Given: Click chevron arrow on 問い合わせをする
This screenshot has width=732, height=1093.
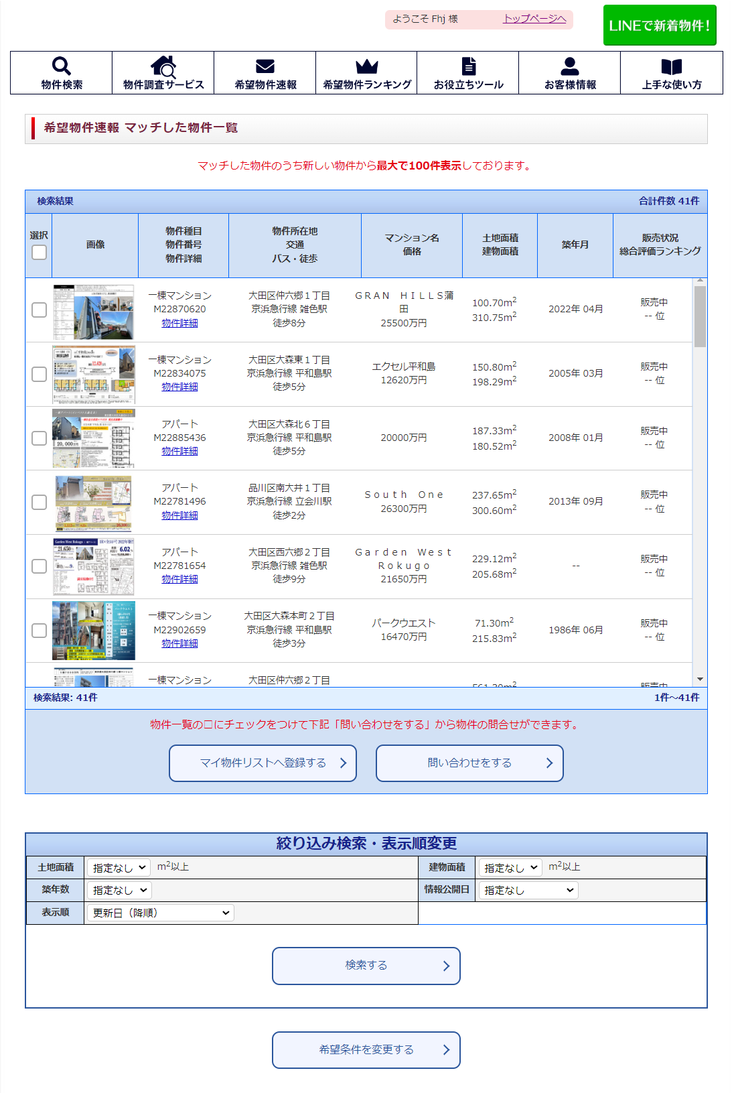Looking at the screenshot, I should pyautogui.click(x=549, y=763).
